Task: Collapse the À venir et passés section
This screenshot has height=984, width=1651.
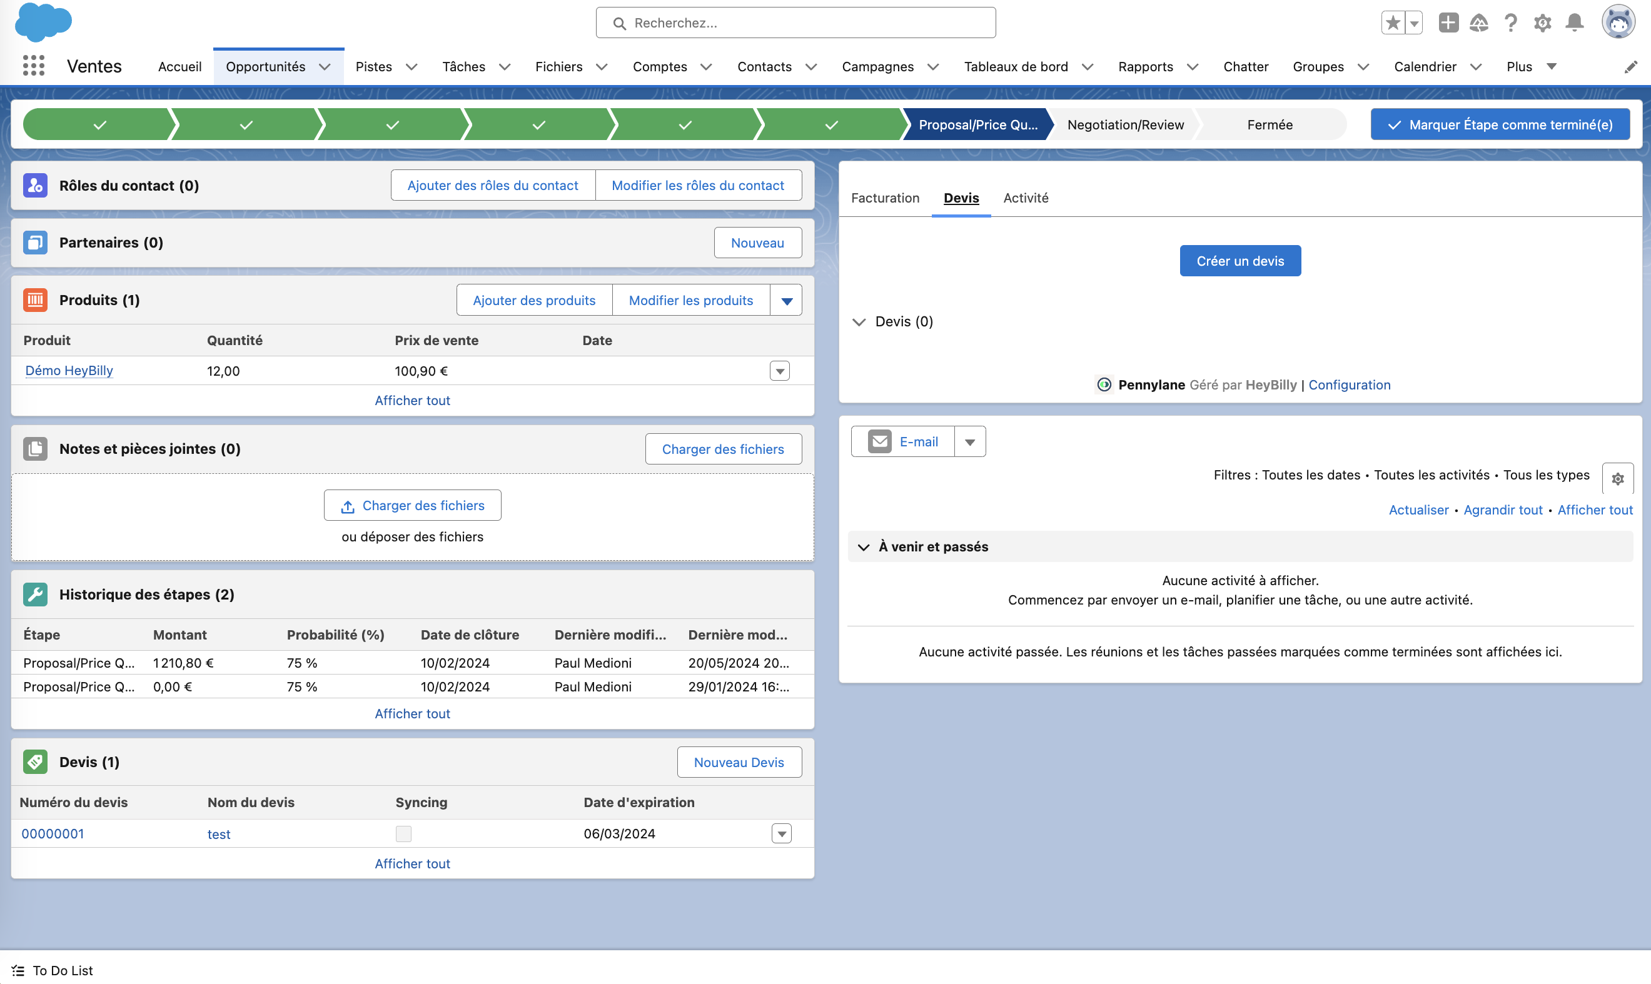Action: pyautogui.click(x=863, y=547)
